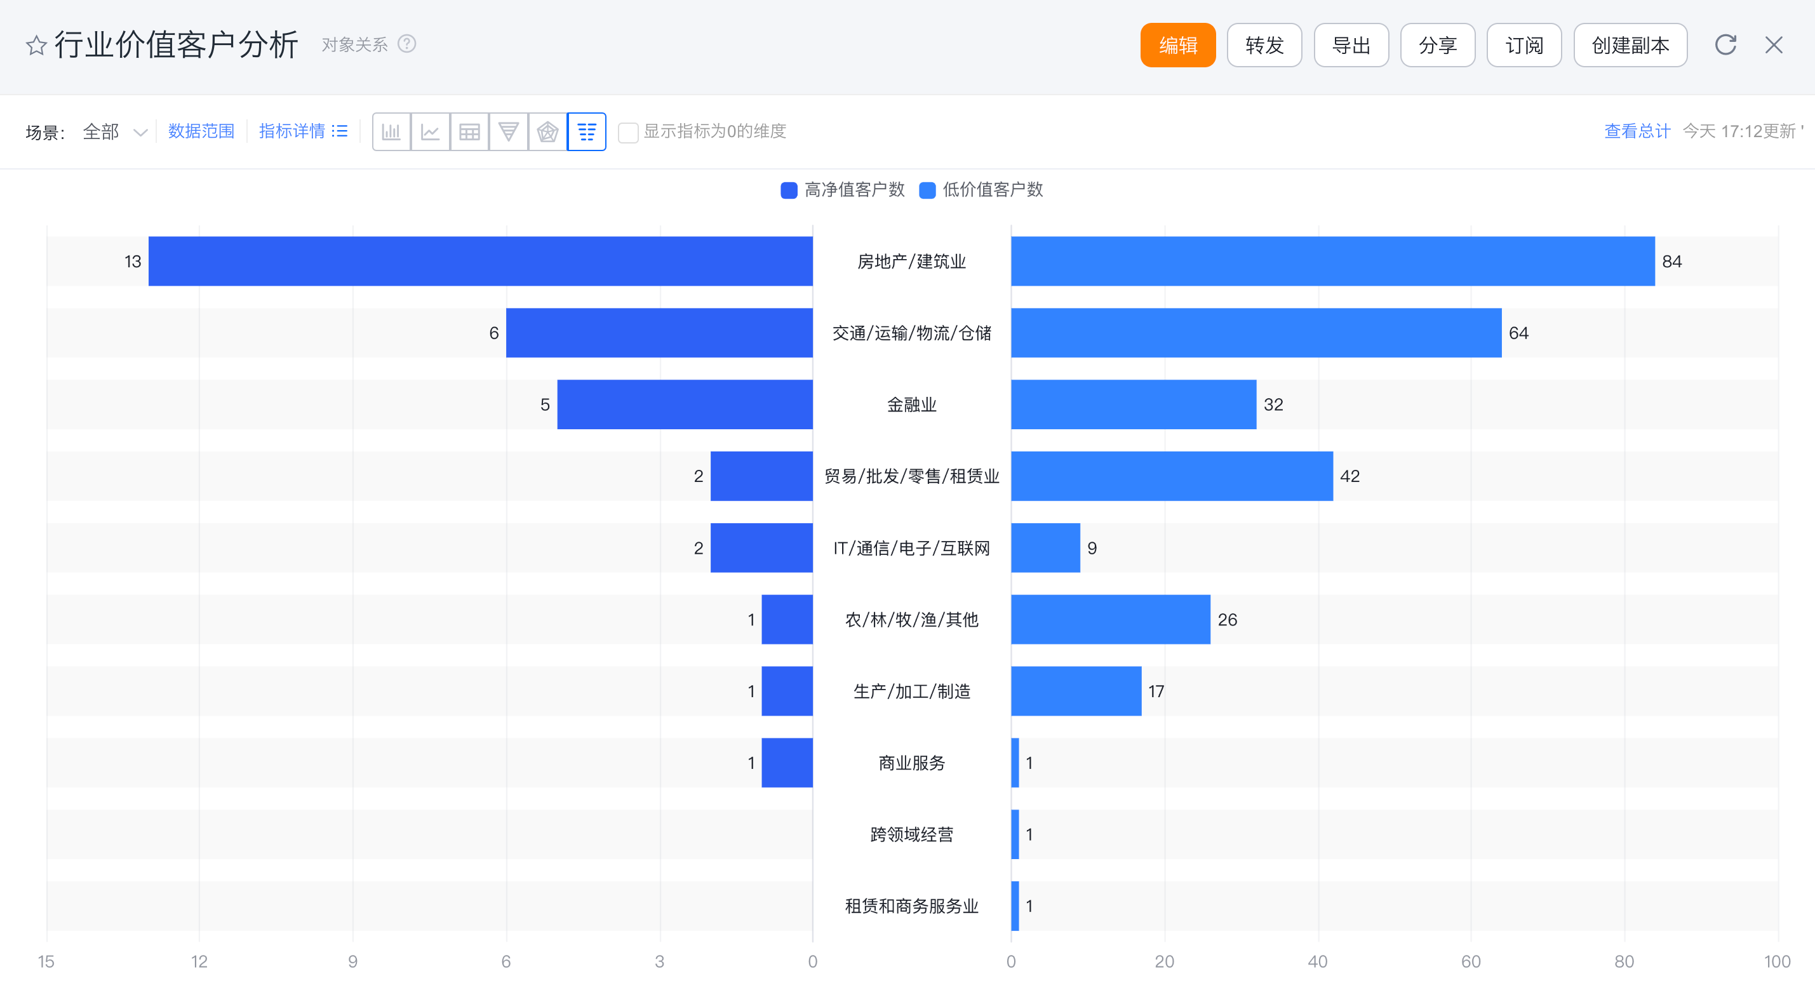
Task: Click the refresh icon in the header
Action: point(1725,45)
